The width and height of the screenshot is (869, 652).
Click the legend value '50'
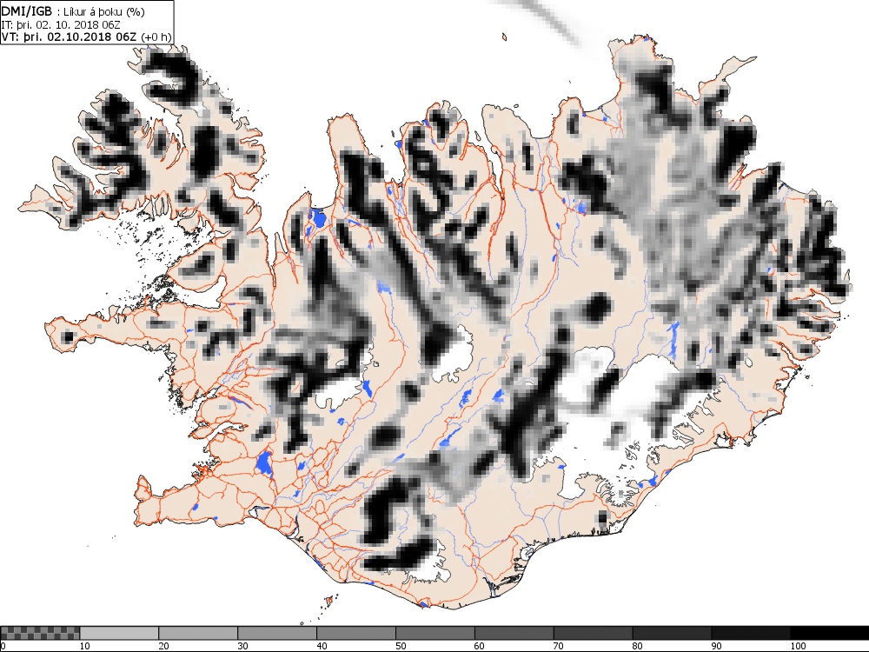point(401,646)
